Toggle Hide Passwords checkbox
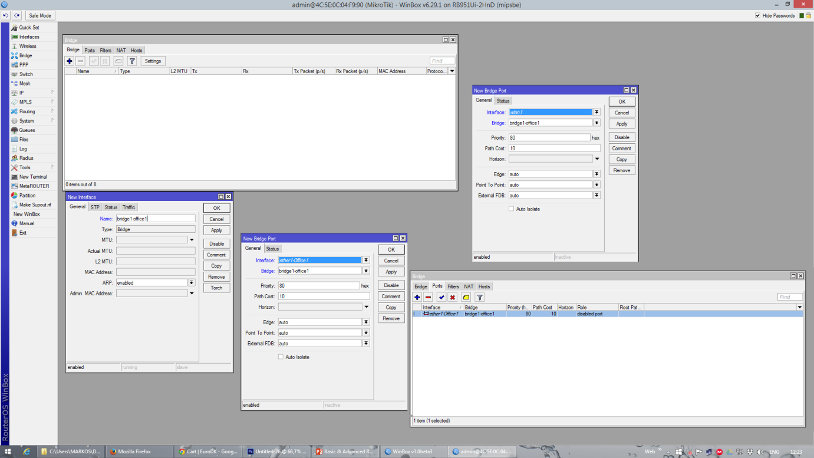This screenshot has height=458, width=814. [758, 15]
